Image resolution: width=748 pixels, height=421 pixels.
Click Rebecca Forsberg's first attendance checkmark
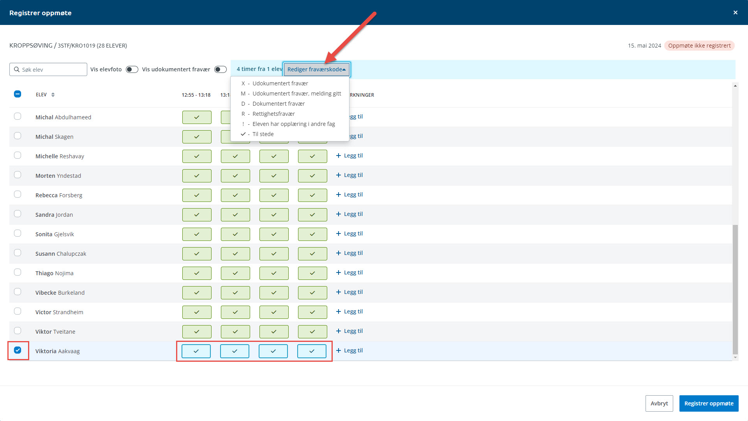click(197, 195)
